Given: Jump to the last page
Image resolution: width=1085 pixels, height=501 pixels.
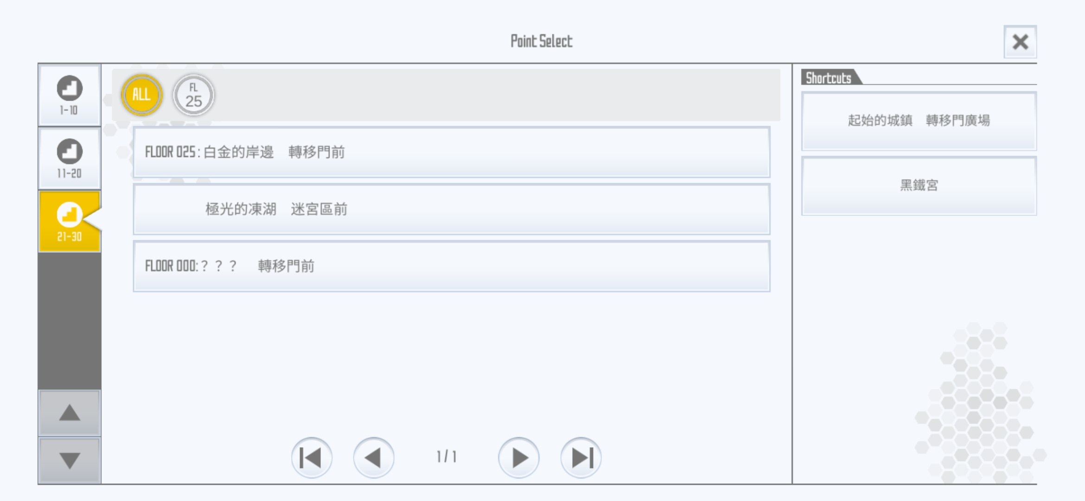Looking at the screenshot, I should click(581, 458).
